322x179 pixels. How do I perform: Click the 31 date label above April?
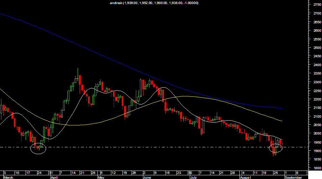[51, 173]
